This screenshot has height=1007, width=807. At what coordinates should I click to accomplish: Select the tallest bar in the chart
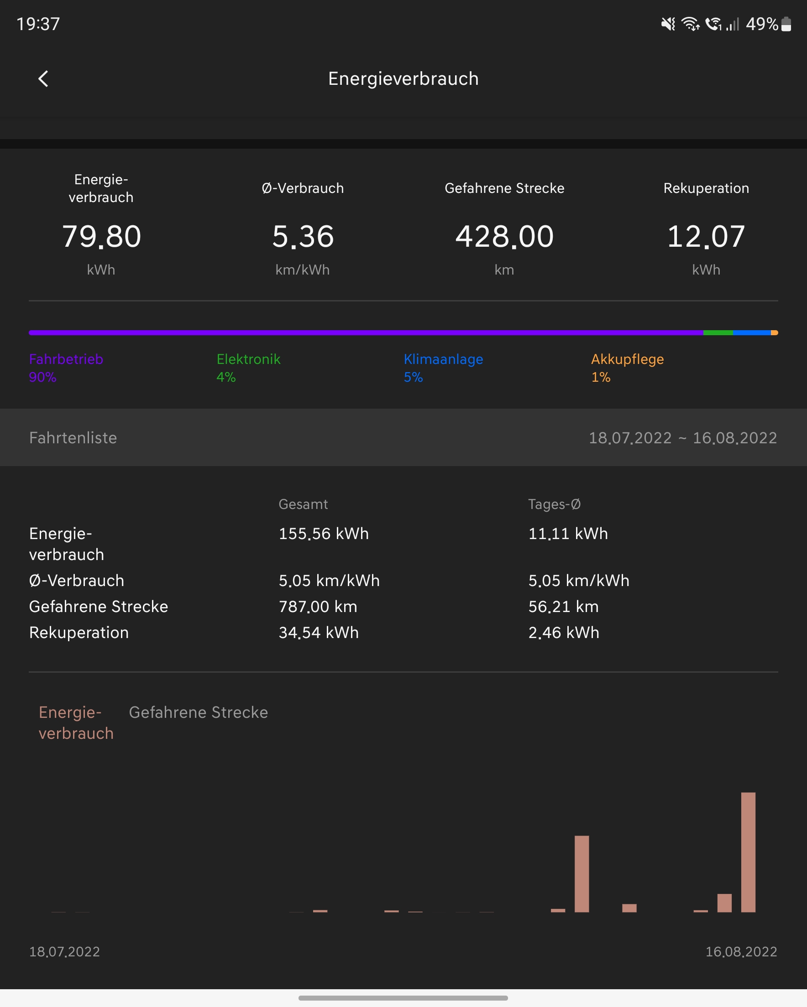coord(748,852)
